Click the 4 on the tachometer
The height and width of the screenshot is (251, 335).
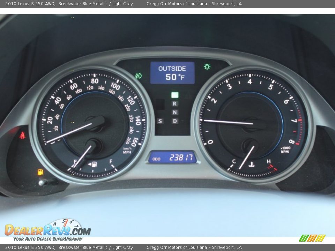[x=250, y=82]
